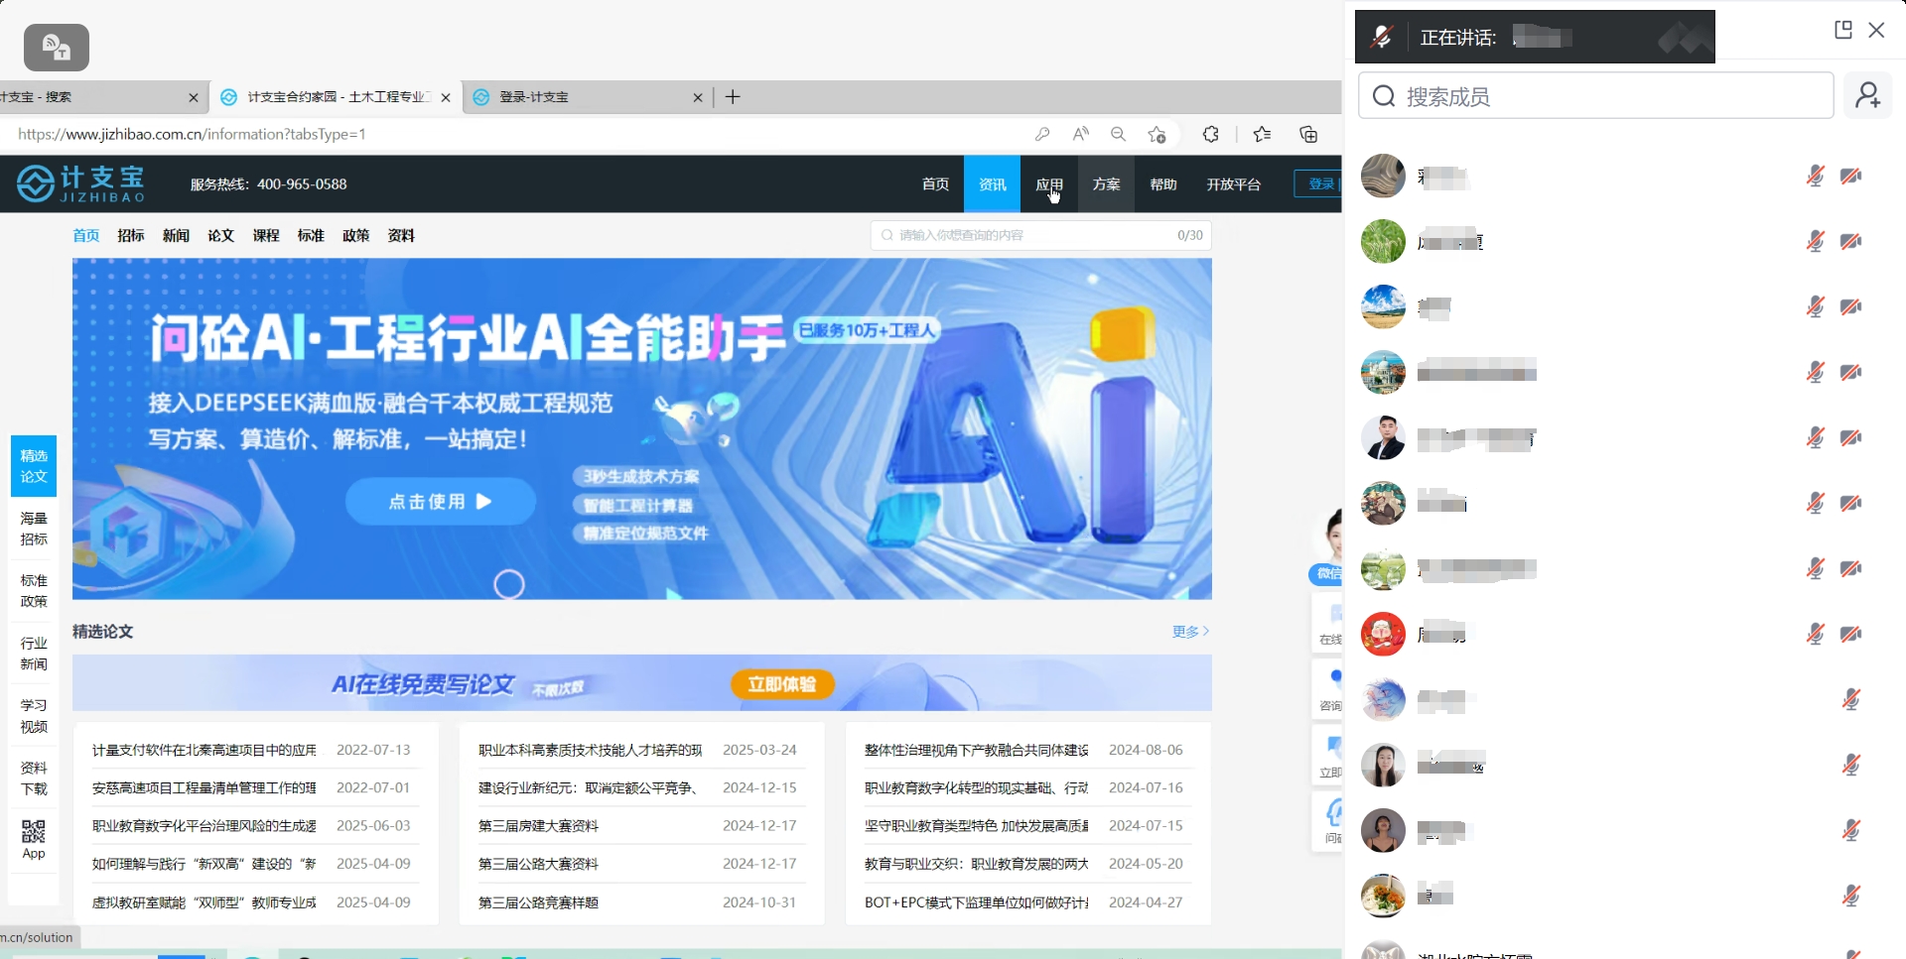The height and width of the screenshot is (959, 1906).
Task: Click the 登录 button on the website
Action: (x=1318, y=184)
